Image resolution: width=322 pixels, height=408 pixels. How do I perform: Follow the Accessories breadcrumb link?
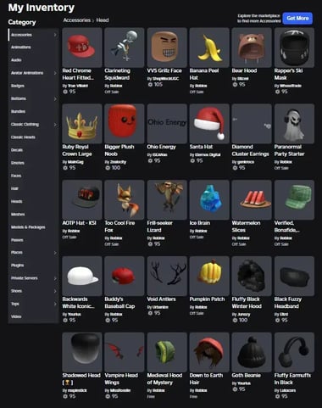pyautogui.click(x=77, y=20)
